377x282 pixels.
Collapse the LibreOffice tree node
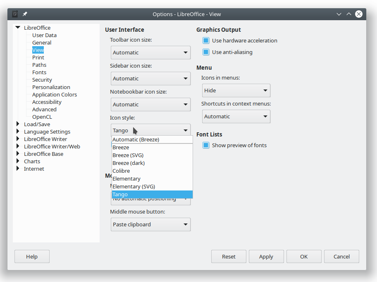pyautogui.click(x=18, y=28)
